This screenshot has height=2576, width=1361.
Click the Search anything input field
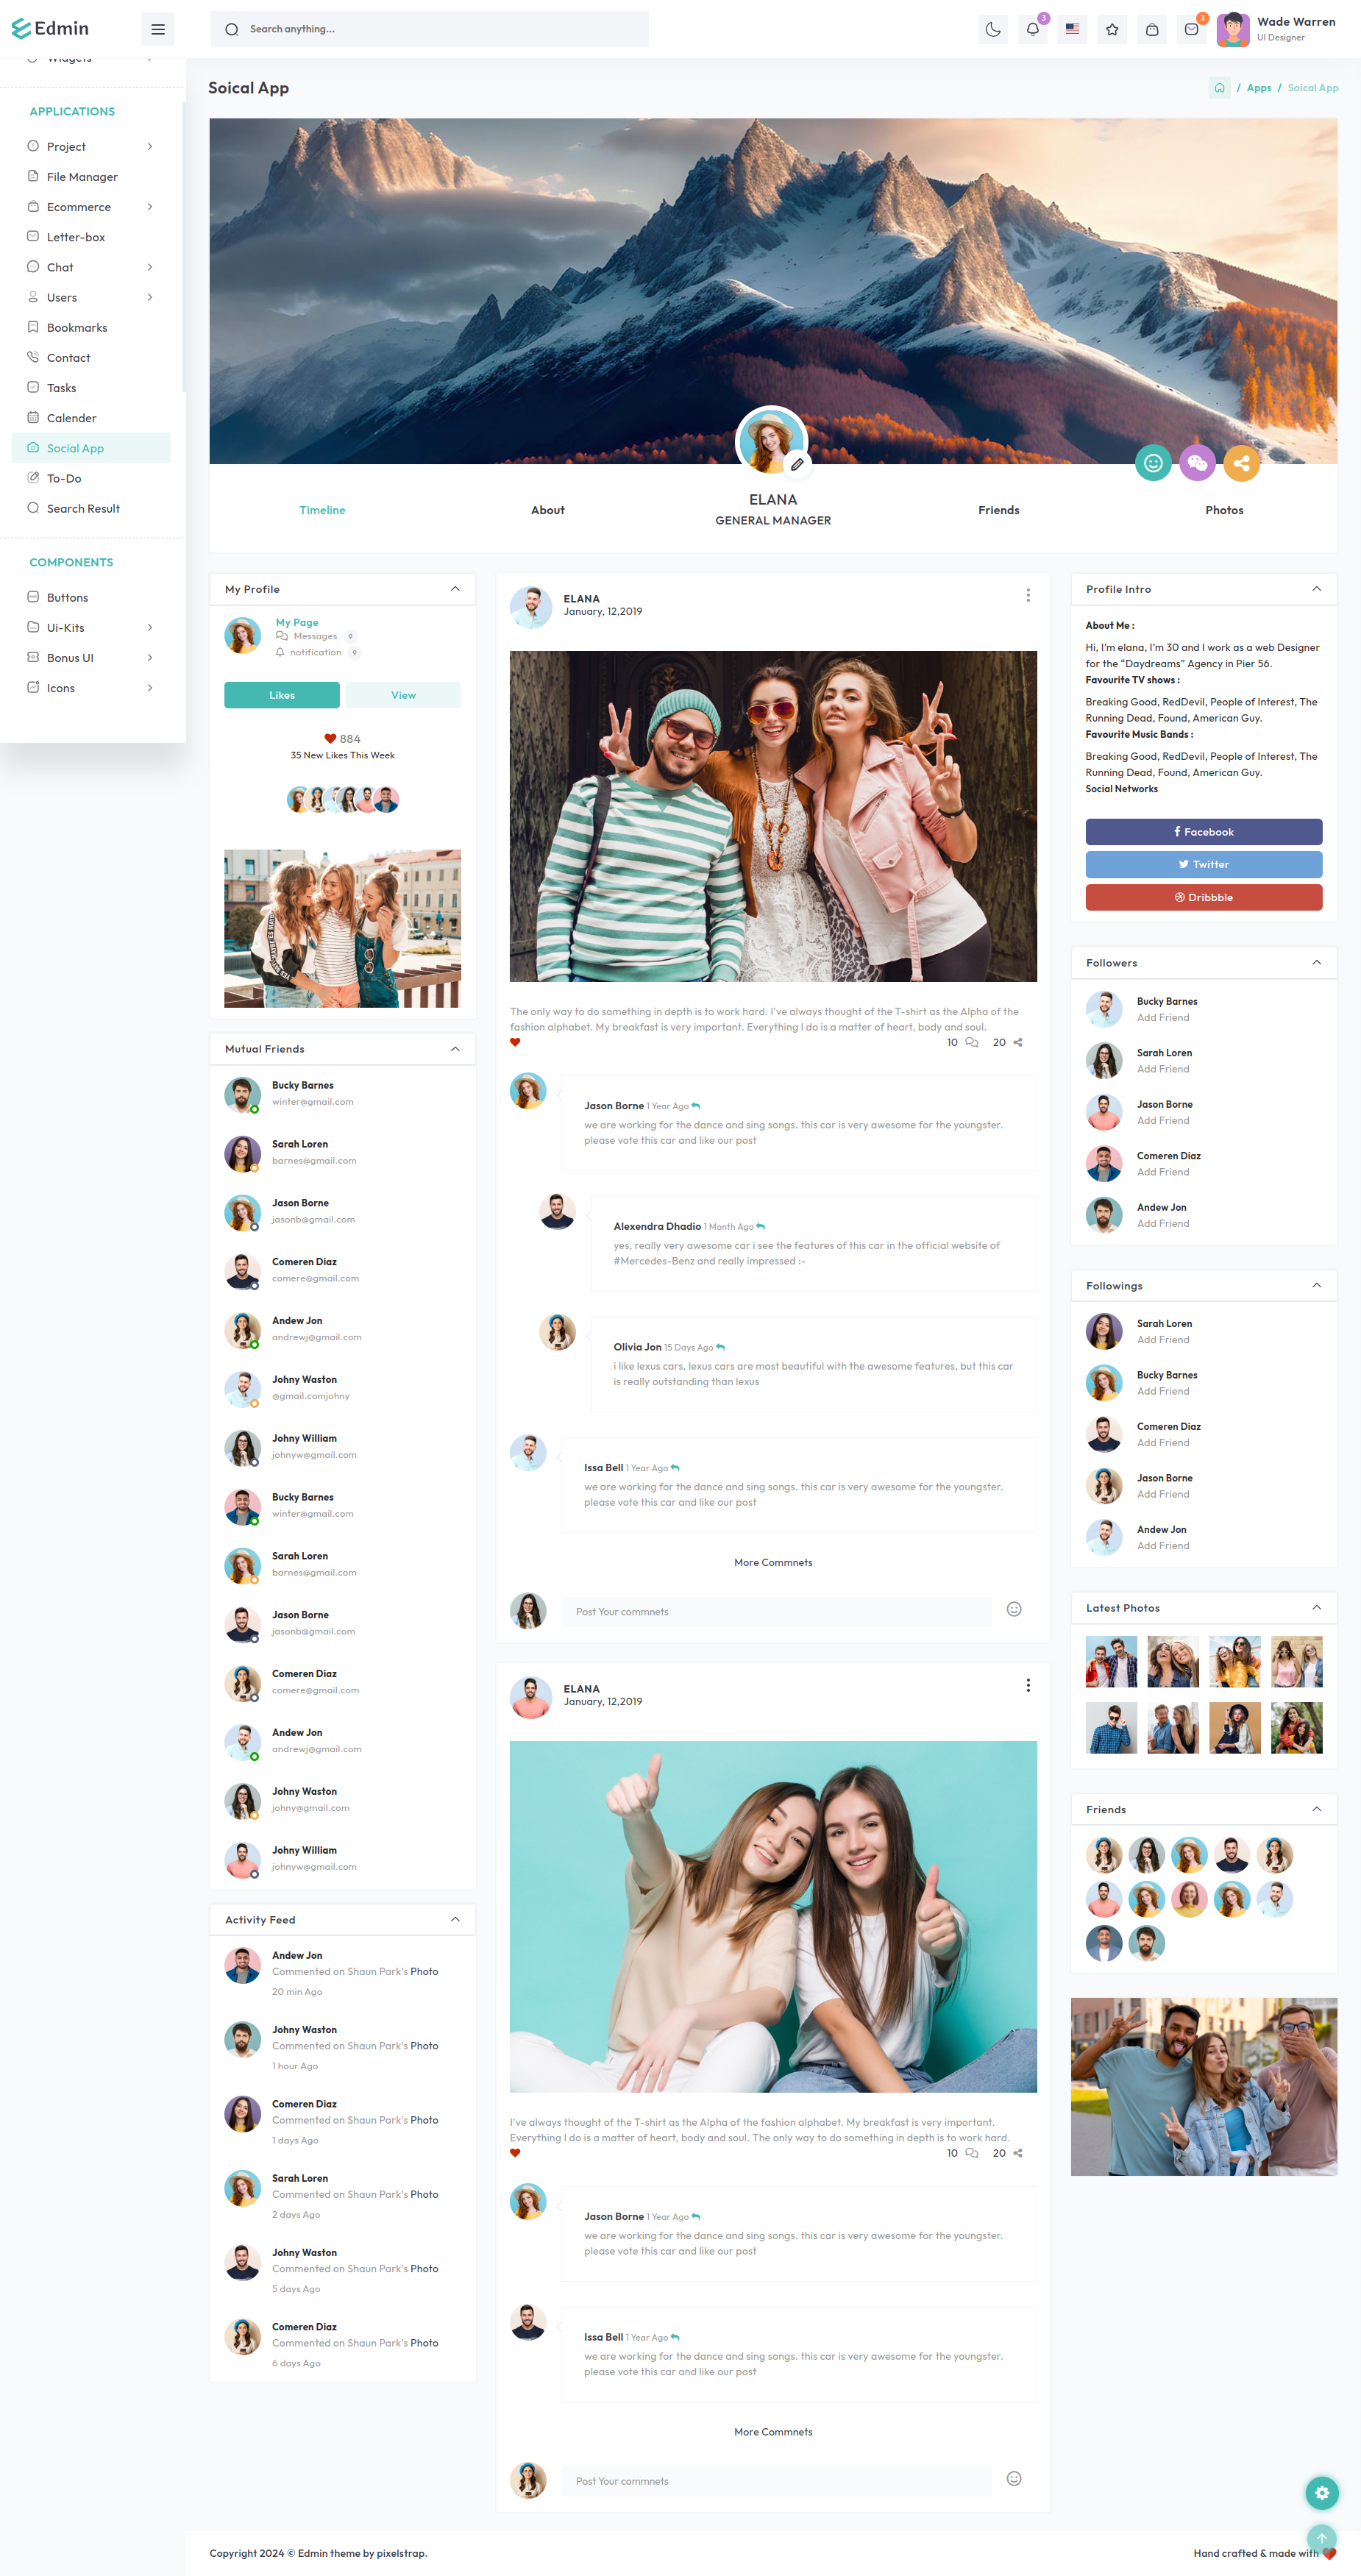point(430,29)
